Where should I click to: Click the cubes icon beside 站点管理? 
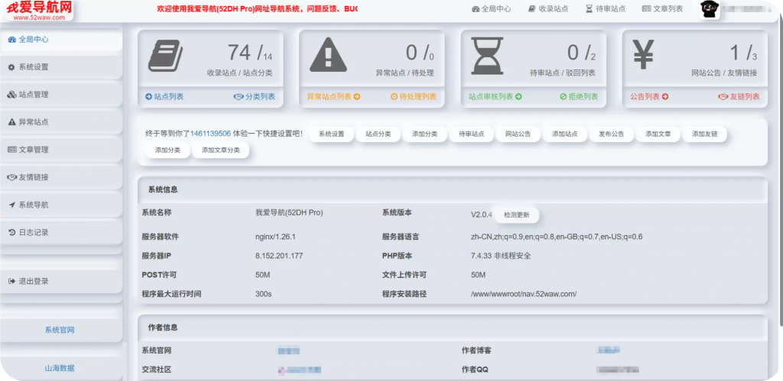click(11, 94)
